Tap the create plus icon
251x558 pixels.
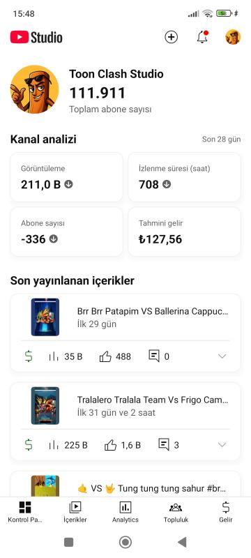tap(171, 37)
